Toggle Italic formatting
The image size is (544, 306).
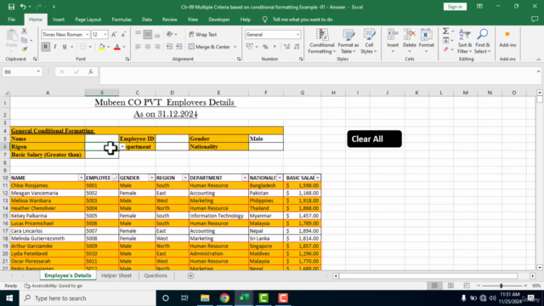point(54,47)
